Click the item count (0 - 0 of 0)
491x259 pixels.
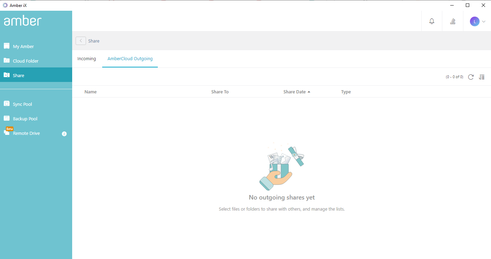[454, 77]
